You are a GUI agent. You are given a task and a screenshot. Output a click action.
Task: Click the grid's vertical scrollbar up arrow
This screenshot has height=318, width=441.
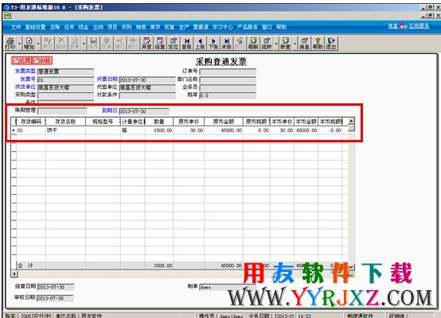351,121
